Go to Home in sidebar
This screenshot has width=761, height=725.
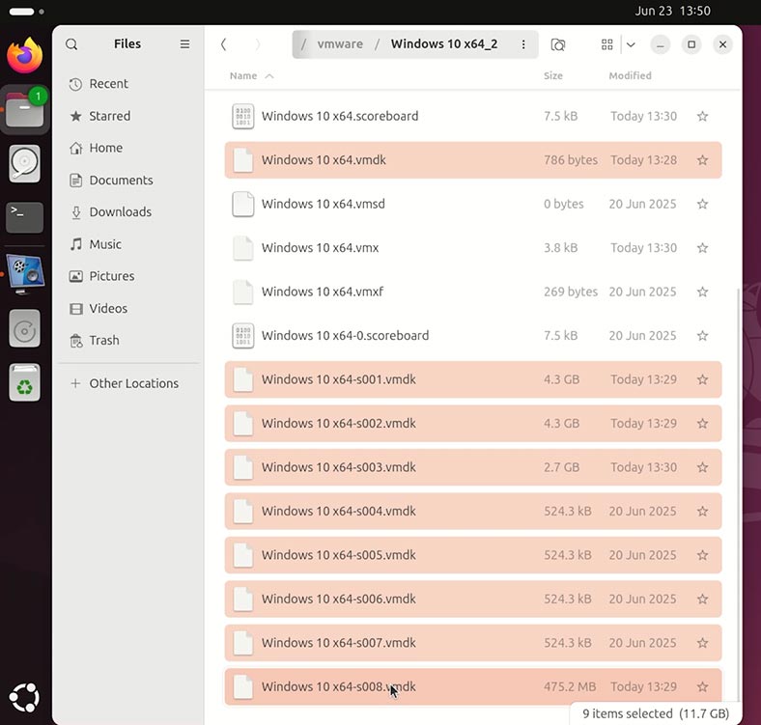[x=127, y=148]
